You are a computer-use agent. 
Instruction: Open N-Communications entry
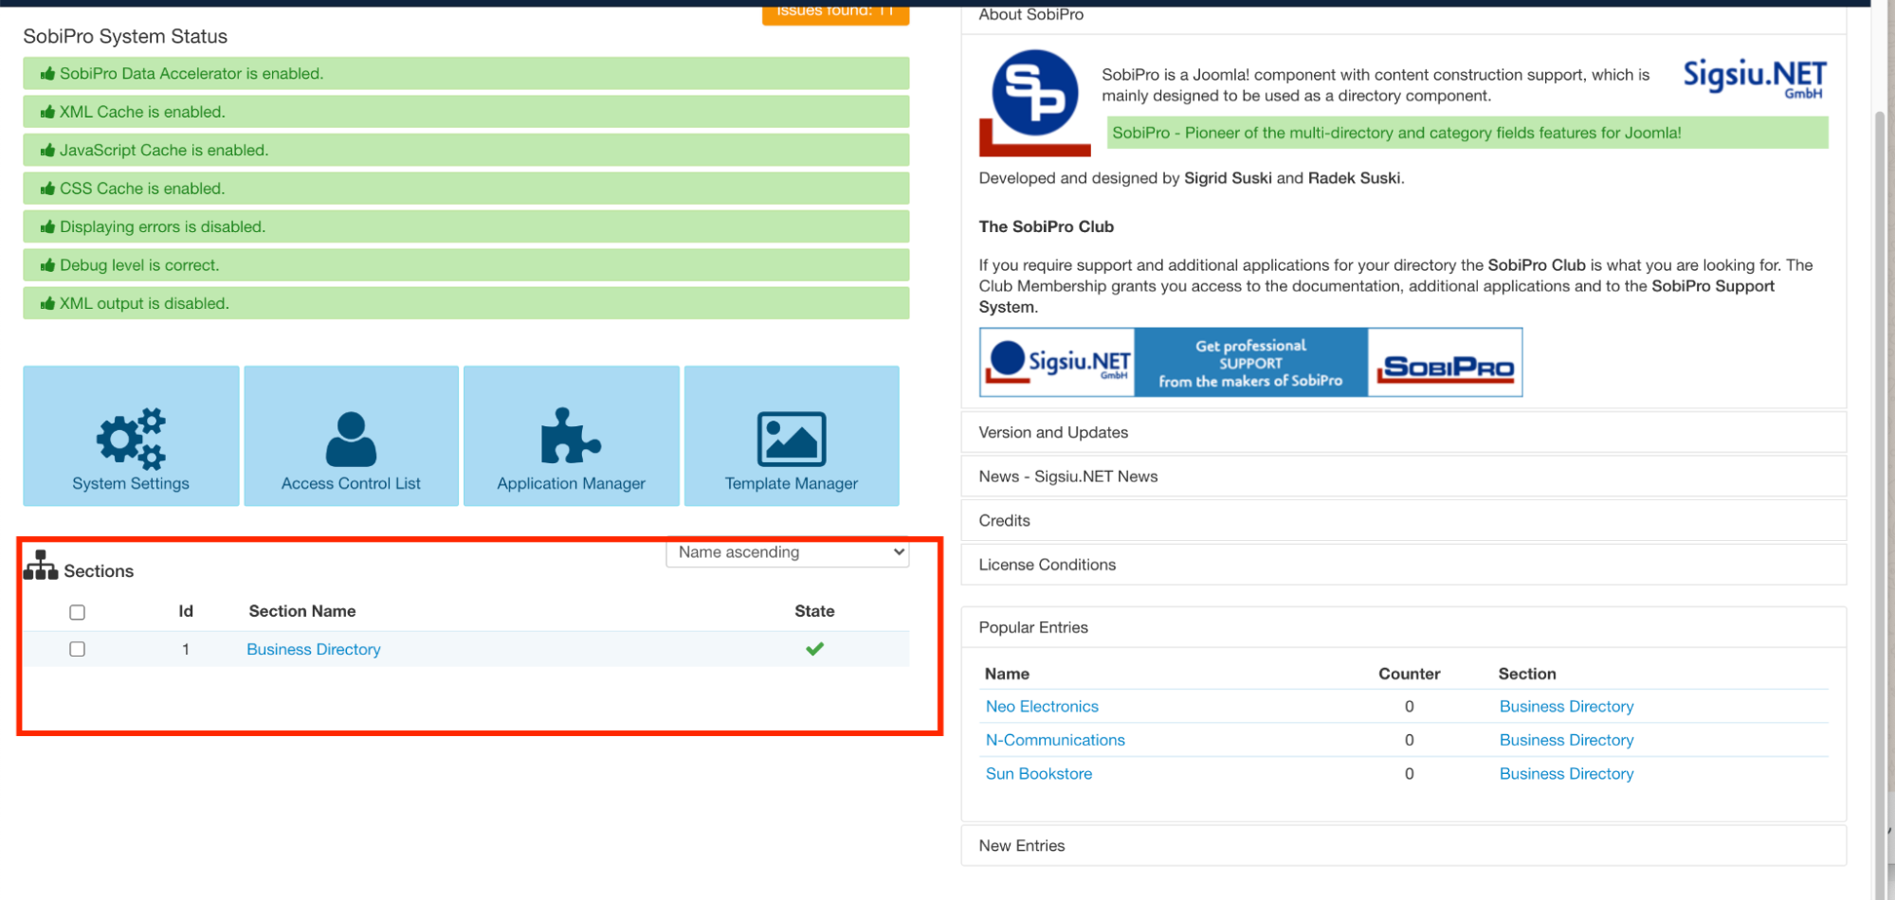pyautogui.click(x=1055, y=740)
